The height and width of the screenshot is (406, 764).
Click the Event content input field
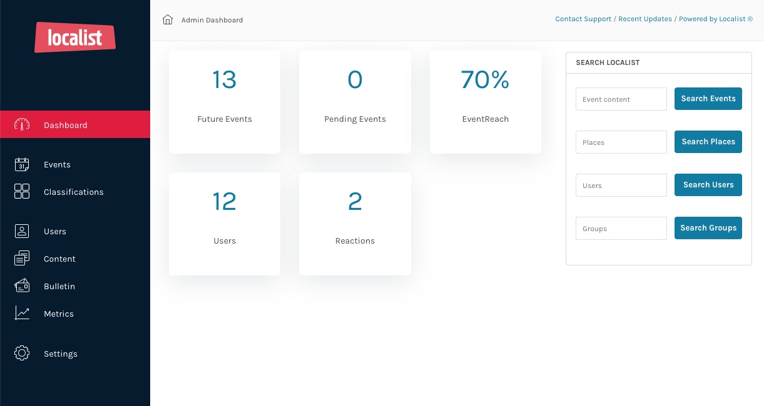[x=621, y=99]
